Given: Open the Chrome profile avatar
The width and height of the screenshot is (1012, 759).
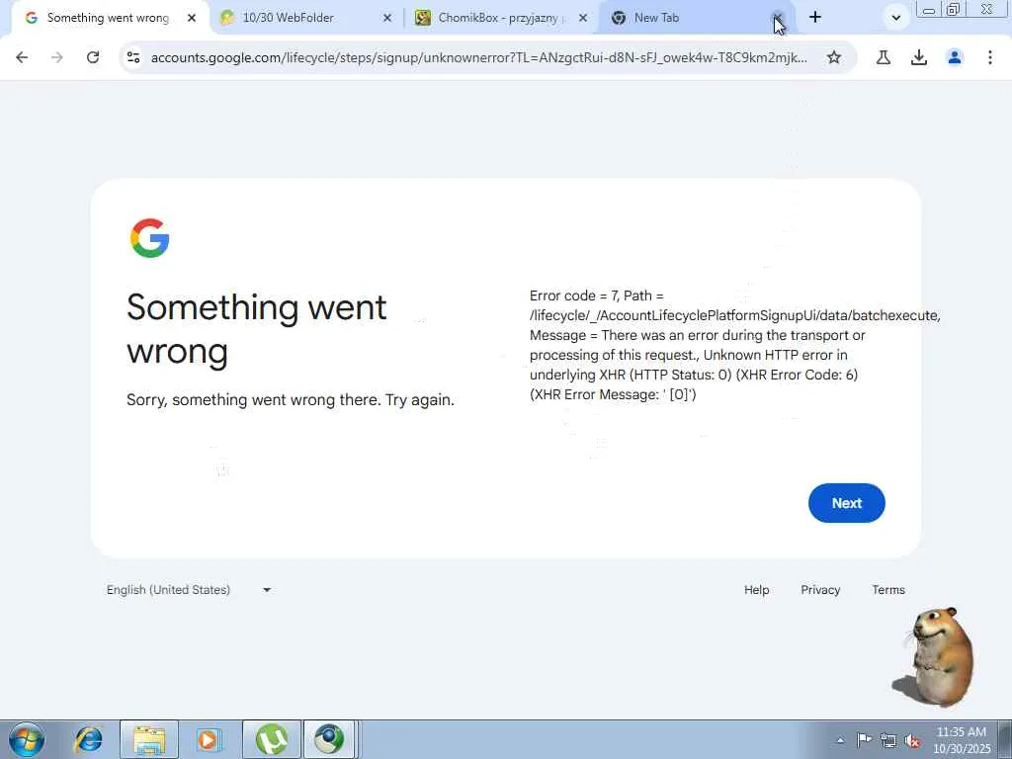Looking at the screenshot, I should tap(955, 57).
